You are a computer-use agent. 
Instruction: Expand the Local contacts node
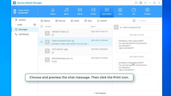(x=16, y=25)
